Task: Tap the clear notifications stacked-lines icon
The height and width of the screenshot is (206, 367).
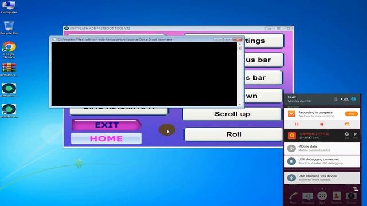Action: point(356,188)
